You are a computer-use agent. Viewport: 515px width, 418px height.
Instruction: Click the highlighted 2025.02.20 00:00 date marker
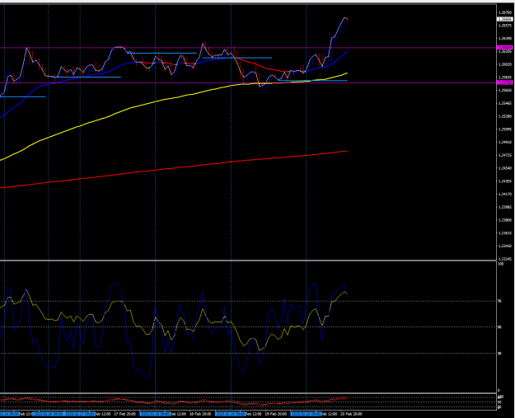click(306, 414)
